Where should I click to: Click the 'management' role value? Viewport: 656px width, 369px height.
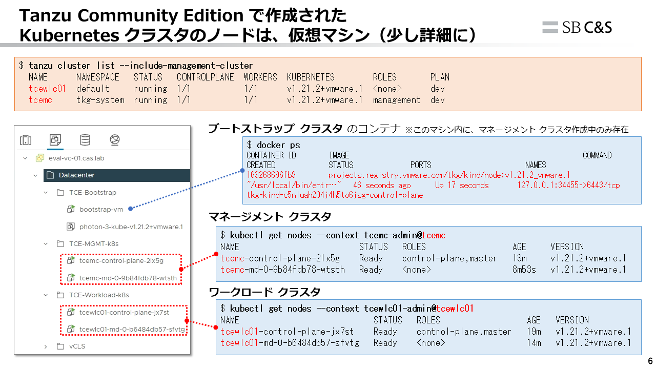tap(397, 100)
